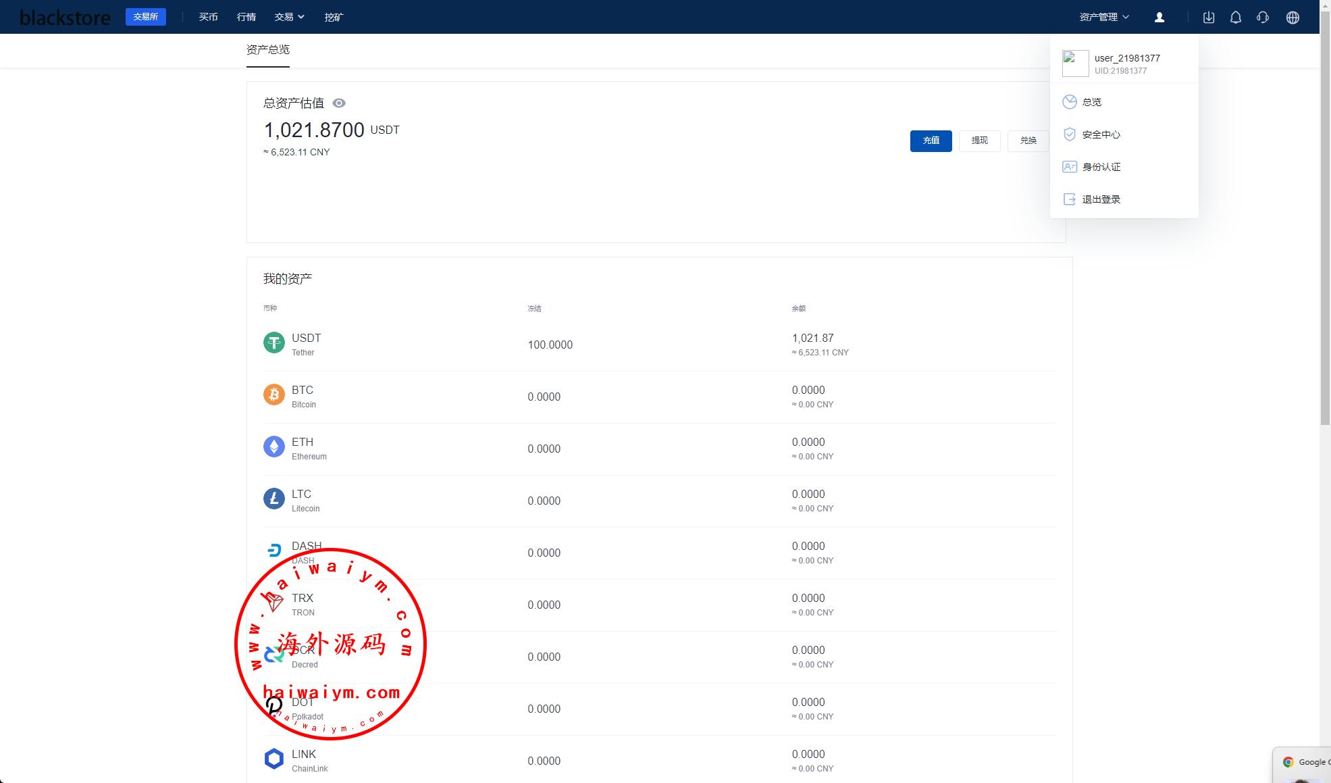Click the user profile icon in header
1331x783 pixels.
click(x=1159, y=18)
